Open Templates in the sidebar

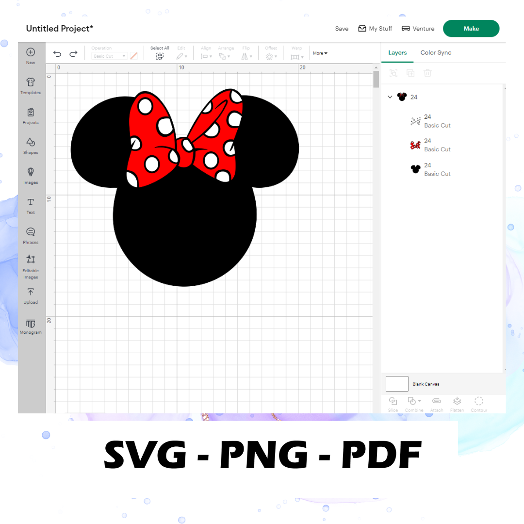tap(31, 86)
